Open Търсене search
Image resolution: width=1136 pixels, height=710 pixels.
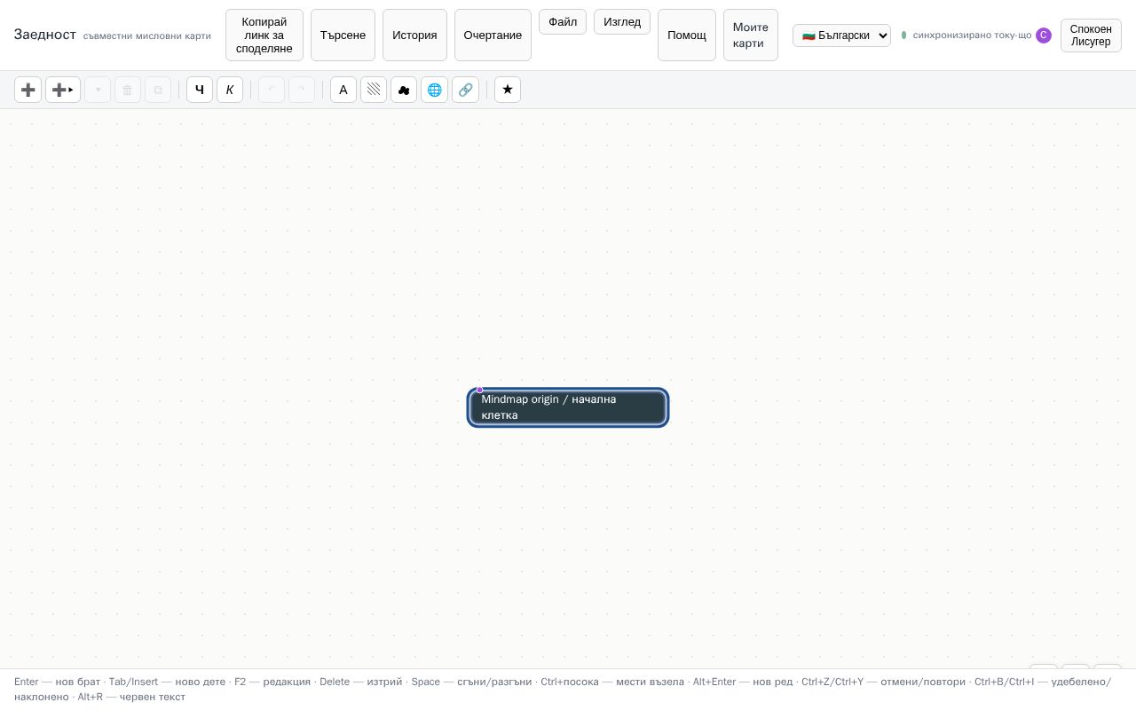(343, 35)
